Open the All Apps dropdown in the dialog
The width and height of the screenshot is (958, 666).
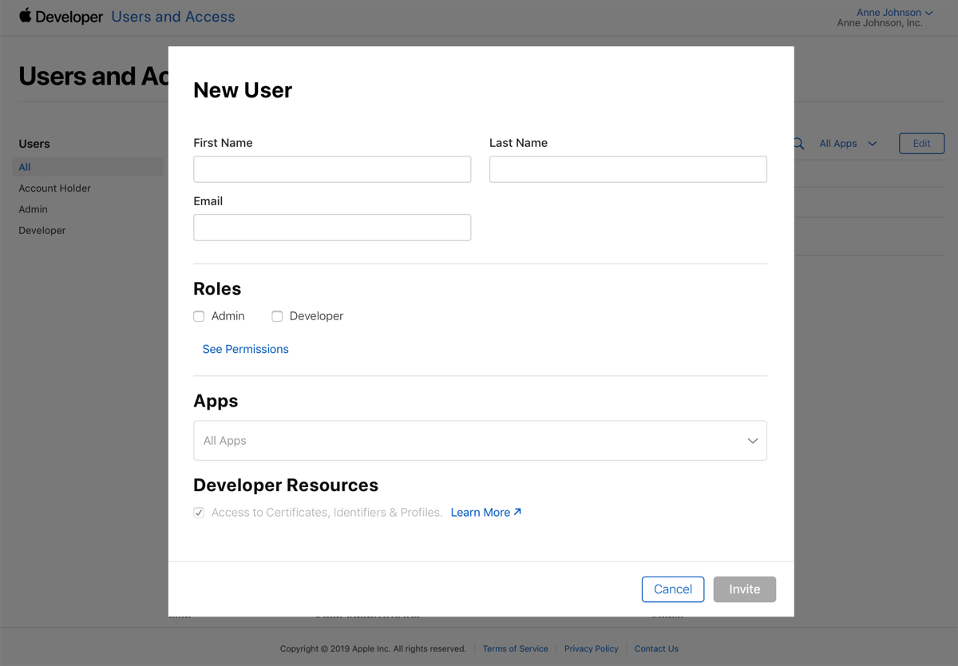pyautogui.click(x=480, y=441)
